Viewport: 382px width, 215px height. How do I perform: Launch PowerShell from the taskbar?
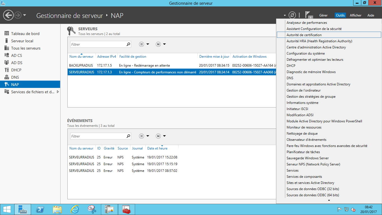pos(40,209)
